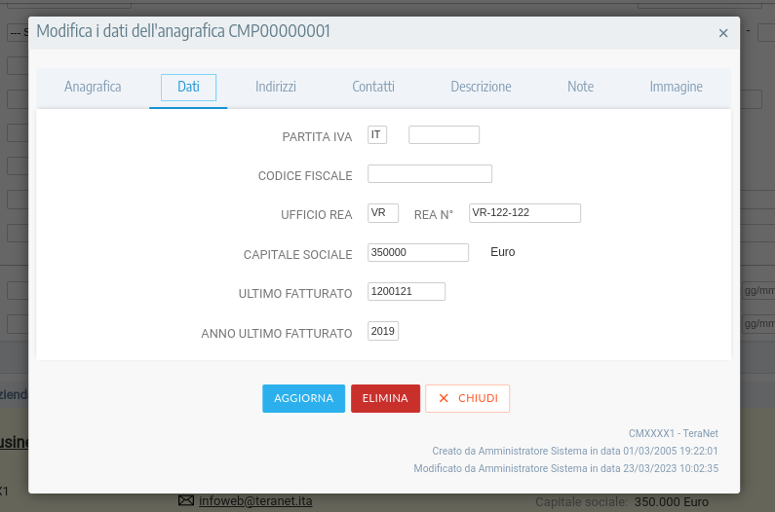Focus the Anno Ultimo Fatturato field
This screenshot has height=512, width=775.
tap(382, 332)
